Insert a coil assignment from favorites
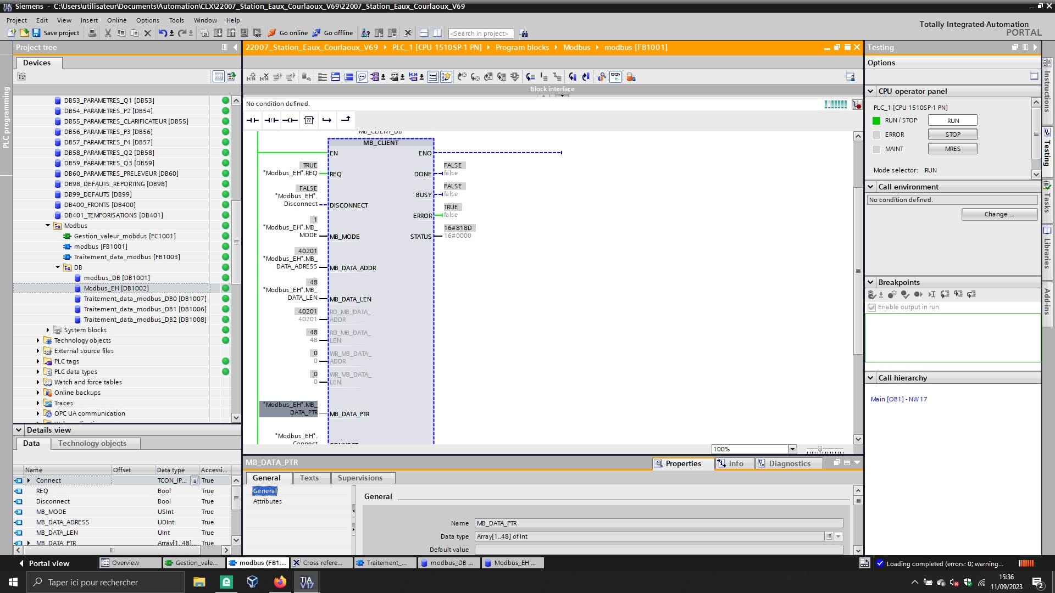Screen dimensions: 1055x593 coord(290,120)
